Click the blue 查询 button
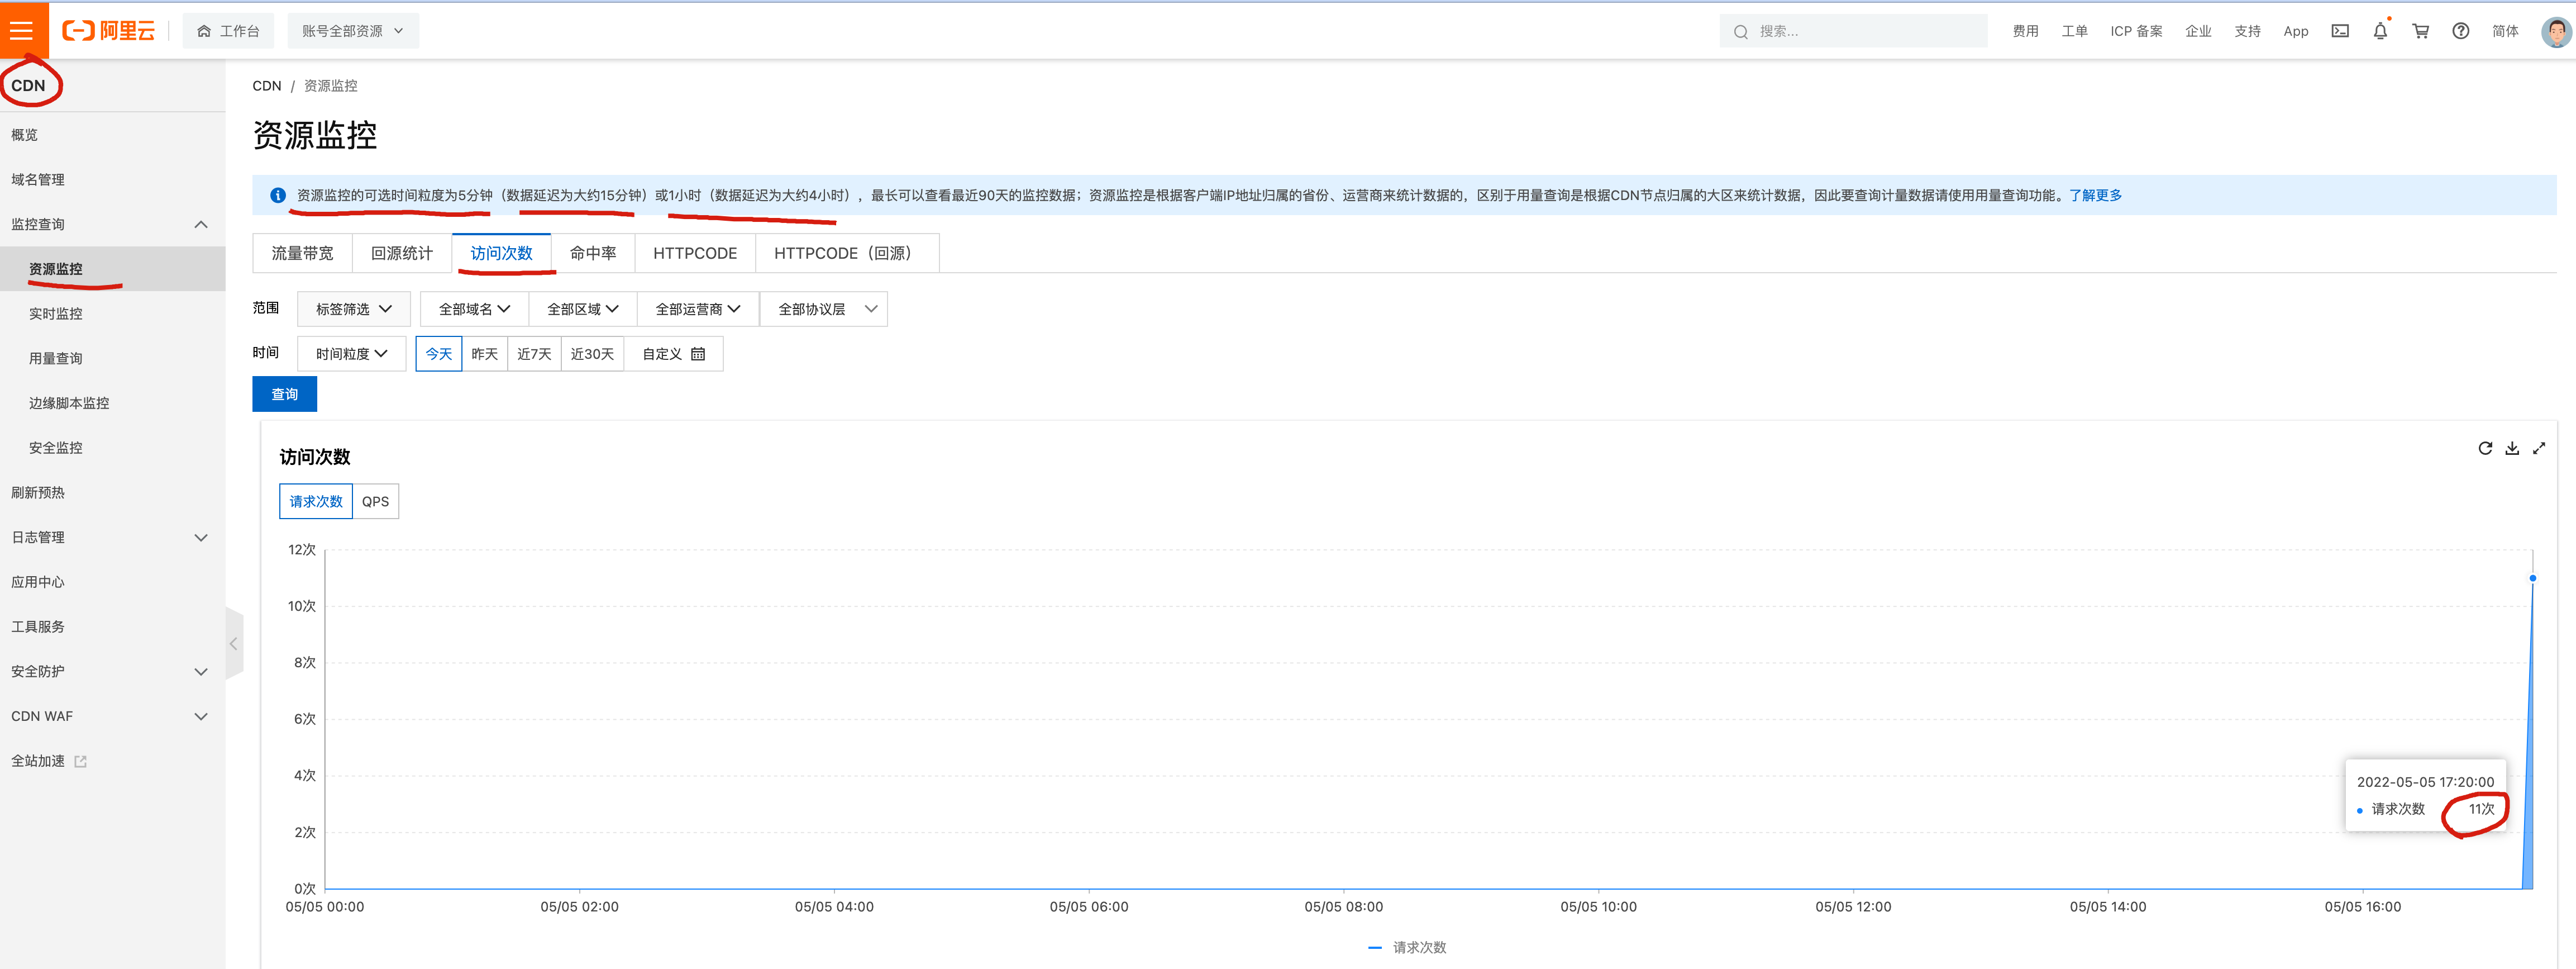This screenshot has height=969, width=2576. tap(284, 394)
